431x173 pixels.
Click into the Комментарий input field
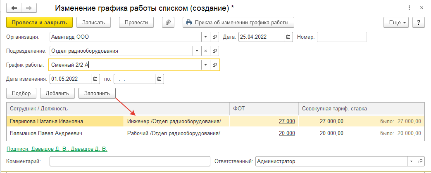130,161
